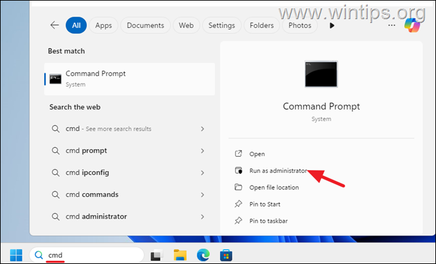Click Open file location

(274, 187)
